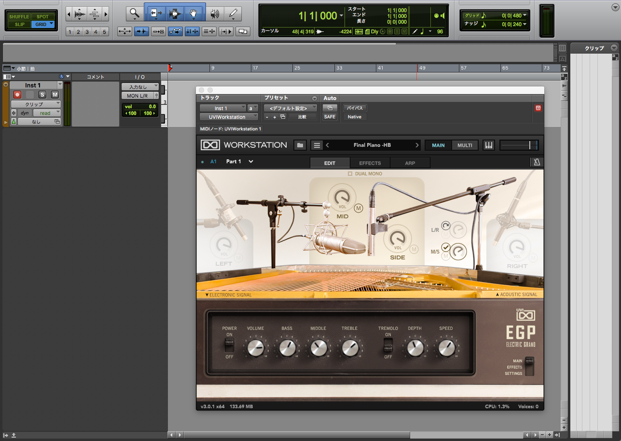Click the record enable button on Inst 1
This screenshot has width=621, height=441.
tap(18, 95)
